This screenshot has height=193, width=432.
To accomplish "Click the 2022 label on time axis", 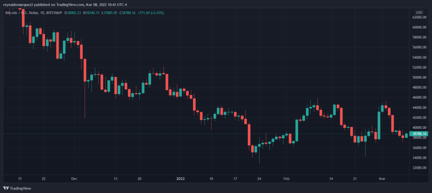I will tap(180, 178).
